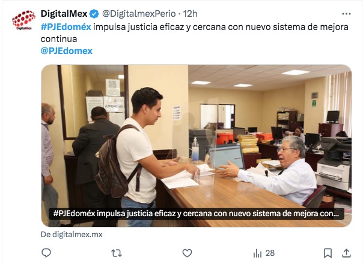Click the headline caption overlay on image
Screen dimensions: 363x266
197,214
